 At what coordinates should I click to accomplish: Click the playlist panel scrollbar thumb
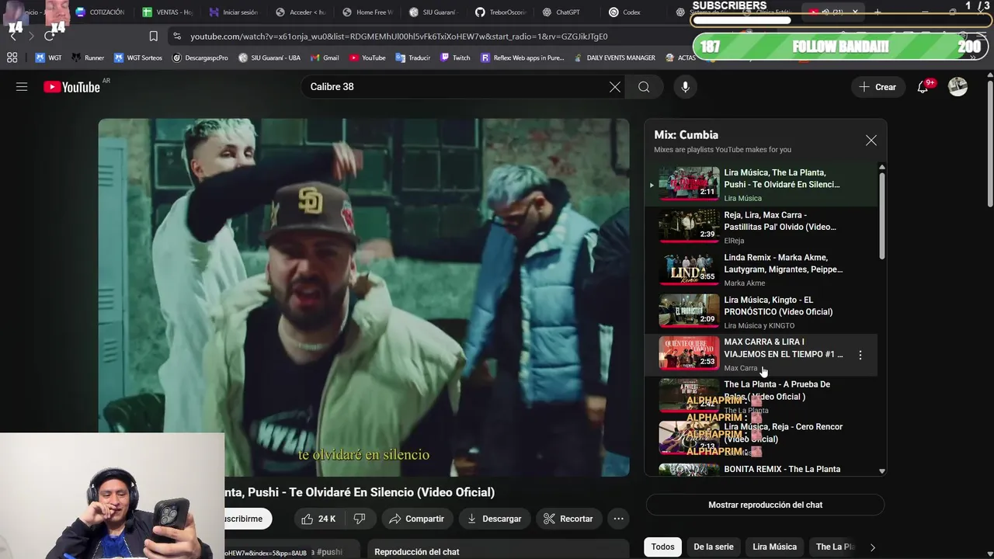coord(881,216)
